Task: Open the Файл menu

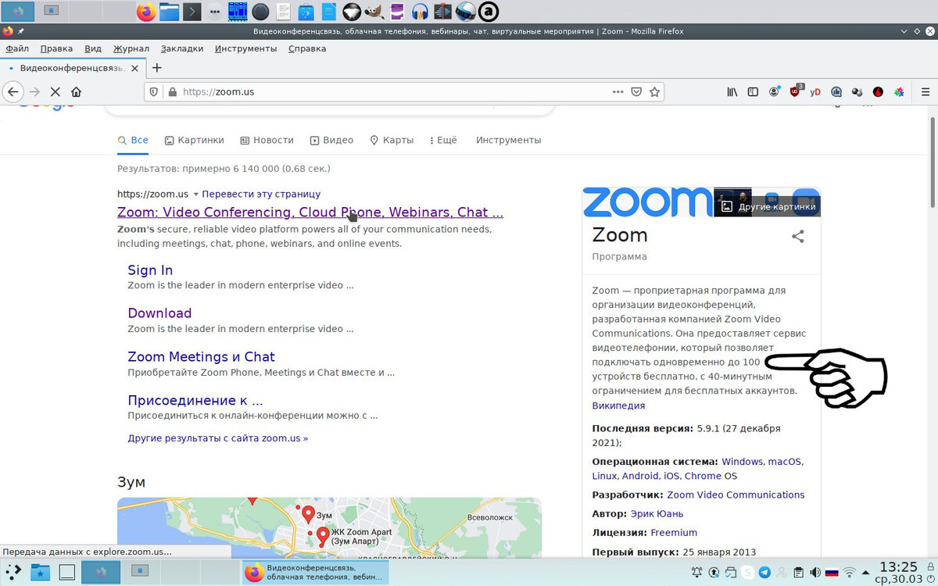Action: click(17, 48)
